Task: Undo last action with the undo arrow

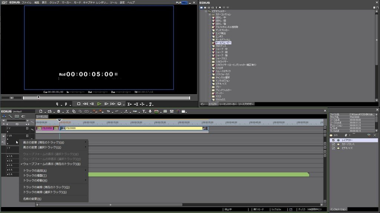Action: (108, 111)
